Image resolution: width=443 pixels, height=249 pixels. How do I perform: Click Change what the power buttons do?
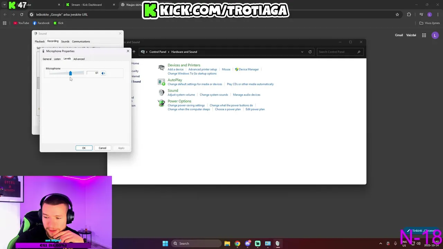[x=231, y=105]
